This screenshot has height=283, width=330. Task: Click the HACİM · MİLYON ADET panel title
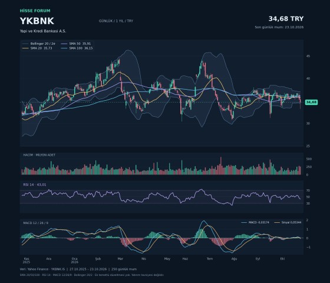pyautogui.click(x=39, y=154)
